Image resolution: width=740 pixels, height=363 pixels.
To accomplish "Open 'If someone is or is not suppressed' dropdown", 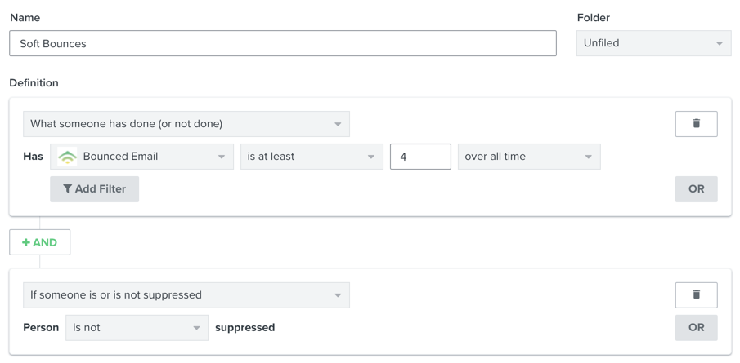I will 186,295.
